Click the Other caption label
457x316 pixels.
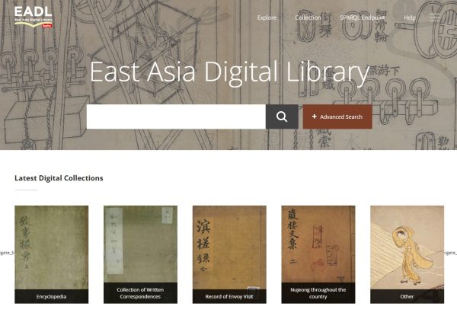(x=407, y=296)
